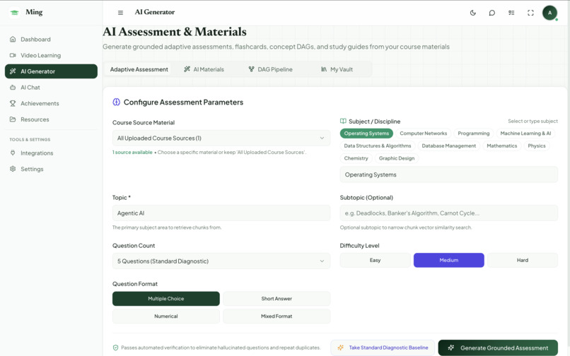Click the wand icon on AI Materials tab

pos(187,69)
